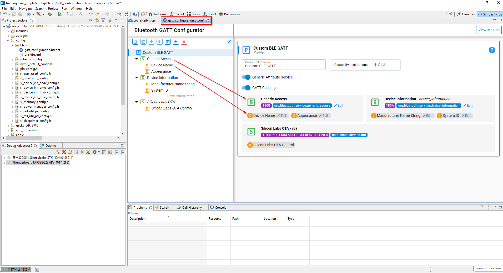503x273 pixels.
Task: Click the red X delete item icon
Action: click(x=184, y=42)
